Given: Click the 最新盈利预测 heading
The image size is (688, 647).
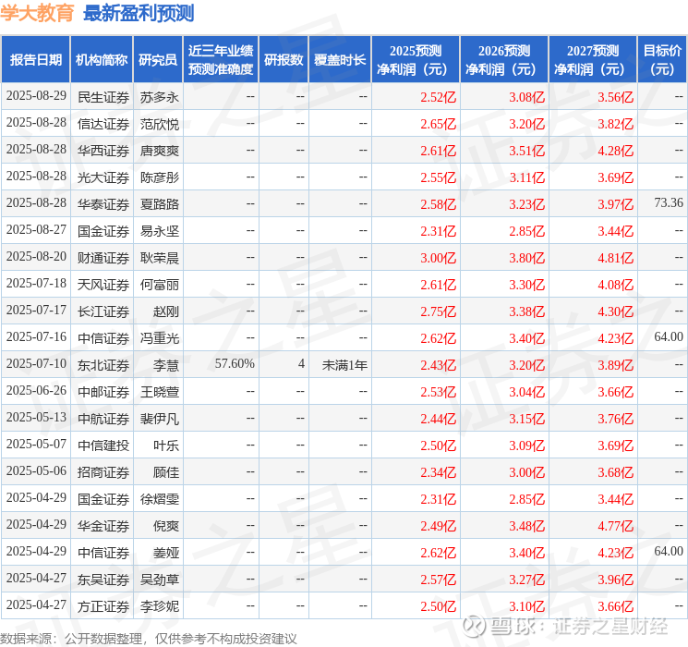Looking at the screenshot, I should tap(139, 13).
